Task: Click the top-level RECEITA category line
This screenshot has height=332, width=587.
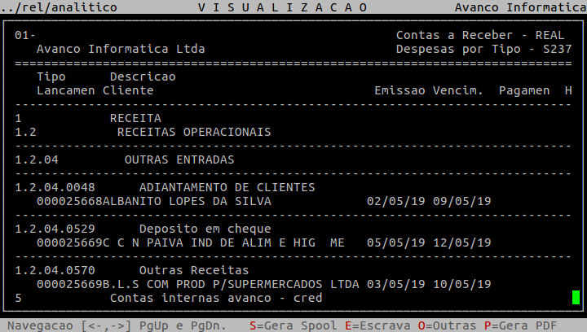Action: click(135, 118)
